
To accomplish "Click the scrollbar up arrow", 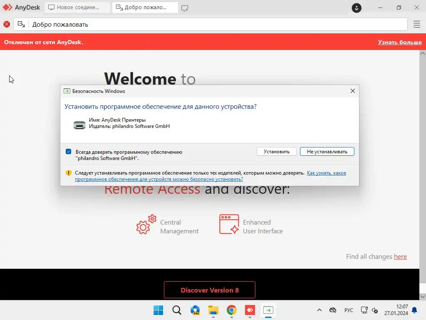I will coord(423,54).
